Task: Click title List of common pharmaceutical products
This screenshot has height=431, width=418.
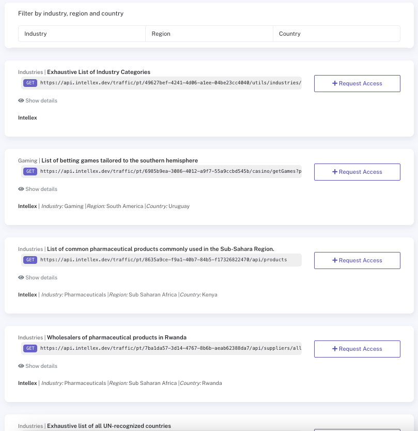Action: point(161,249)
